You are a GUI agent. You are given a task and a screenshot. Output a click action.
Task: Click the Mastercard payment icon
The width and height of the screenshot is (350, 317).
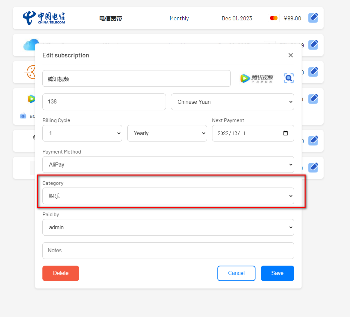(x=274, y=18)
